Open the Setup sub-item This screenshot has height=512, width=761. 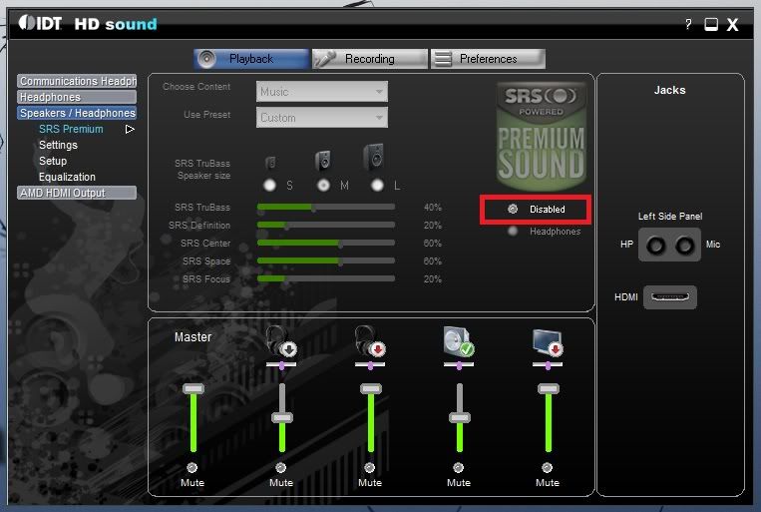(53, 161)
